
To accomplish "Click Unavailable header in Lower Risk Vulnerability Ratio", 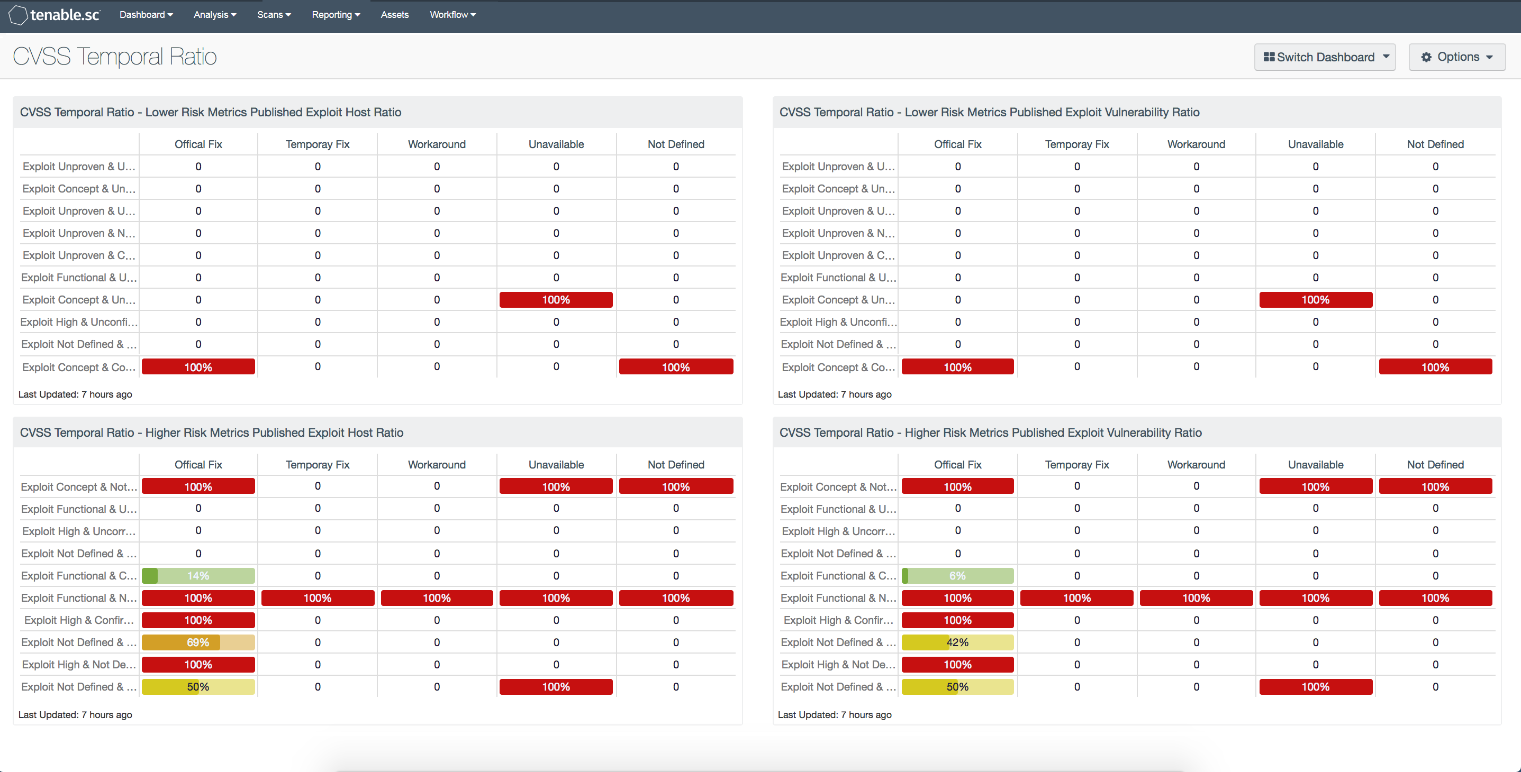I will click(1316, 144).
